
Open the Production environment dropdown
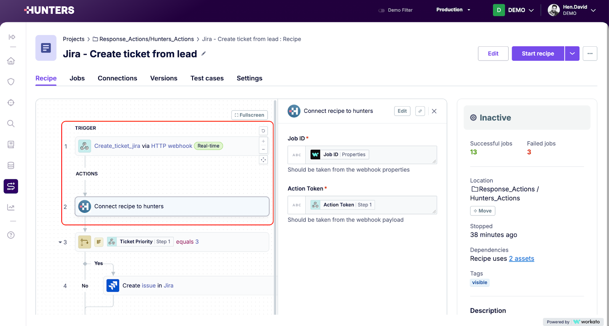tap(453, 10)
